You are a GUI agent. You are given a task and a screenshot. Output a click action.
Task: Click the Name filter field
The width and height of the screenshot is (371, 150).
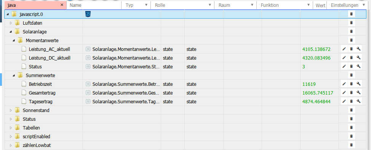click(x=94, y=5)
